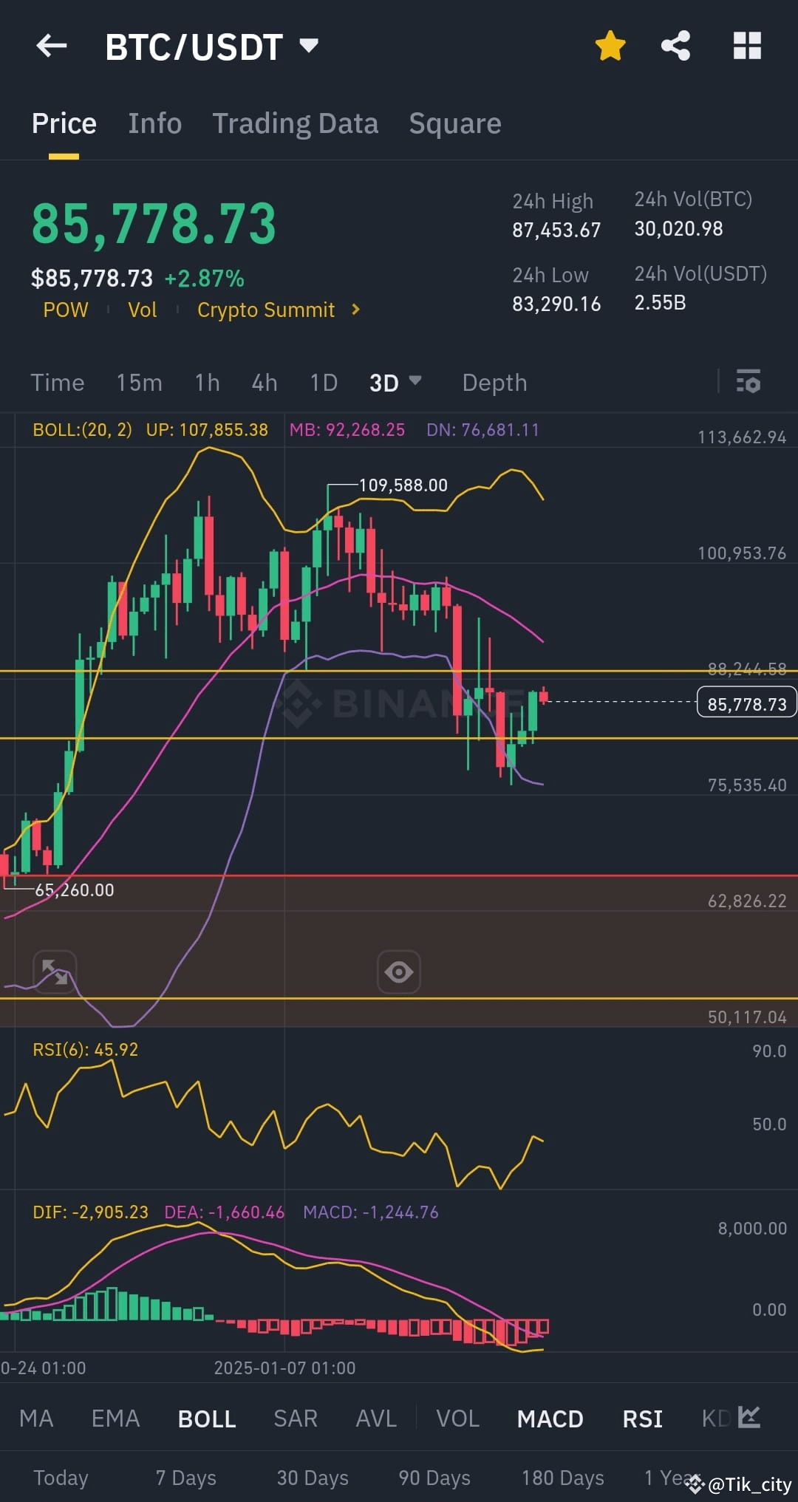The height and width of the screenshot is (1502, 798).
Task: Click the 85,778.73 current price label on chart
Action: tap(747, 703)
